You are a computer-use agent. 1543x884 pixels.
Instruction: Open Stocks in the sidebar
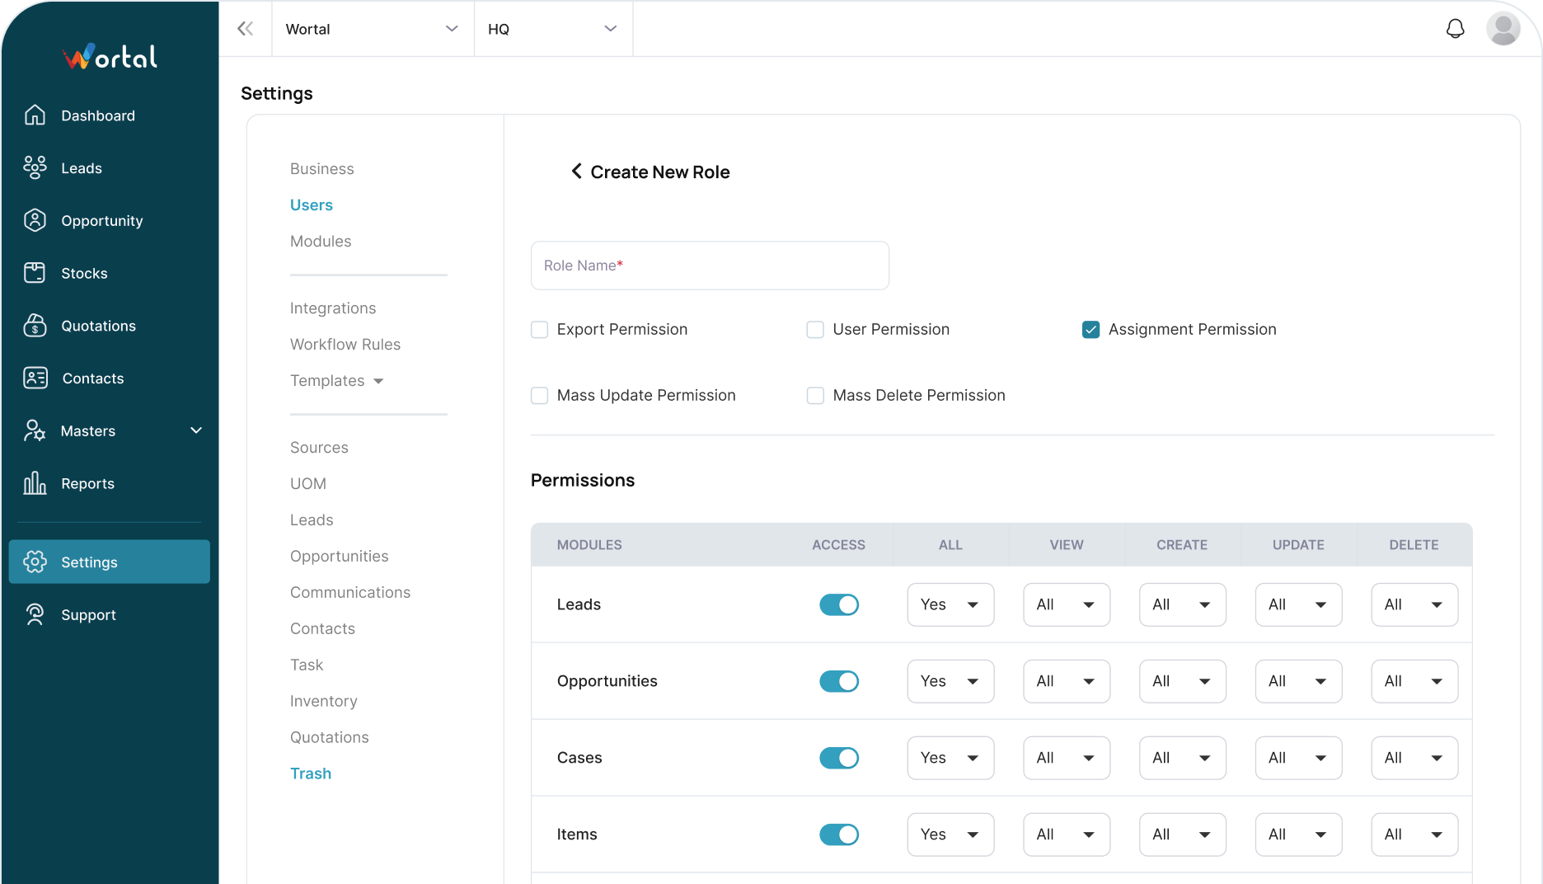tap(84, 273)
